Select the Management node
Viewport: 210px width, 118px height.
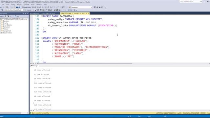click(x=7, y=31)
